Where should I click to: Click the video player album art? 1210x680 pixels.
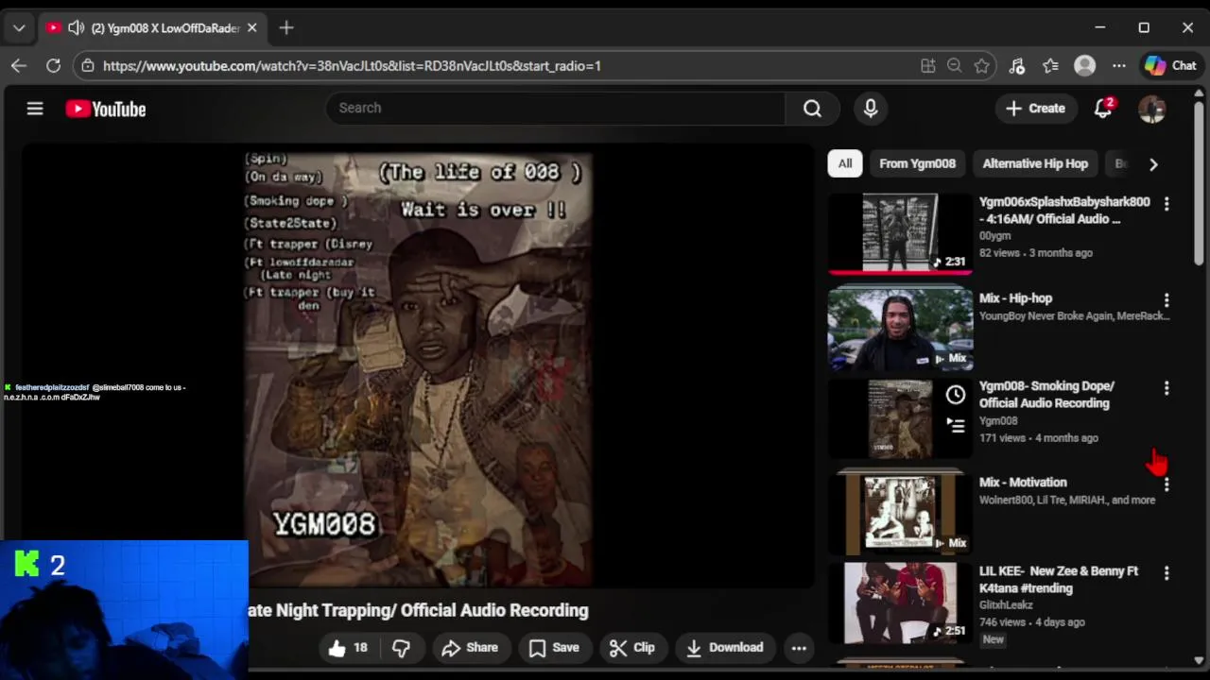point(419,368)
